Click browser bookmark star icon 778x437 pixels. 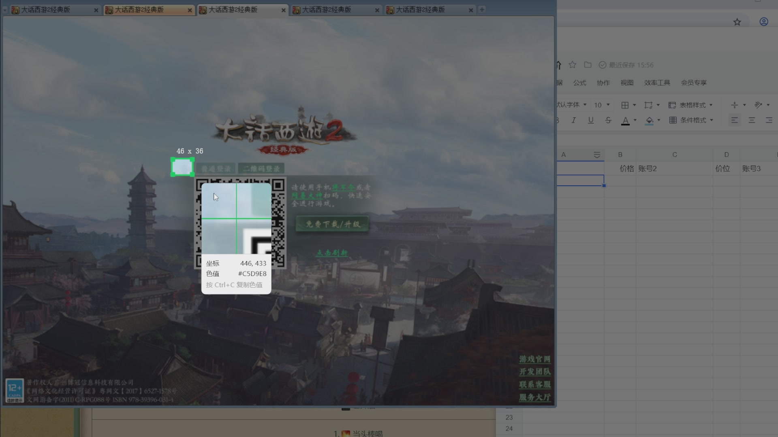pyautogui.click(x=737, y=22)
